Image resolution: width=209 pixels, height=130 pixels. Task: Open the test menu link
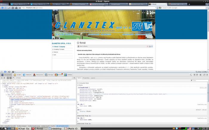[x=55, y=55]
